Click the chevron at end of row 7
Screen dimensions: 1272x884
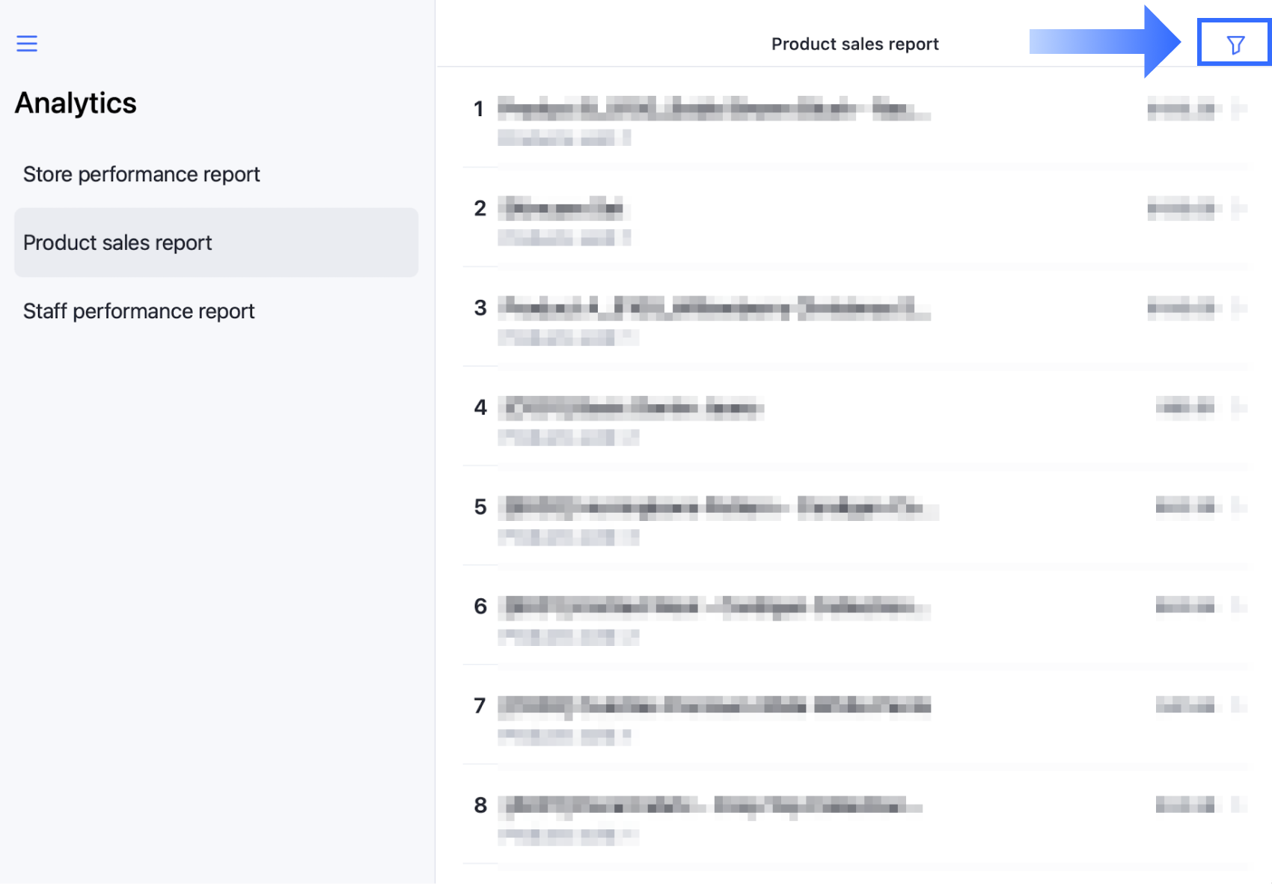coord(1238,705)
